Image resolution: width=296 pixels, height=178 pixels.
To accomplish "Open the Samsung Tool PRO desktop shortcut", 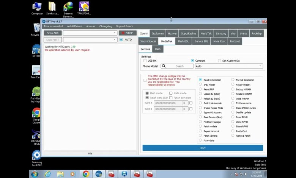I will (x=36, y=156).
